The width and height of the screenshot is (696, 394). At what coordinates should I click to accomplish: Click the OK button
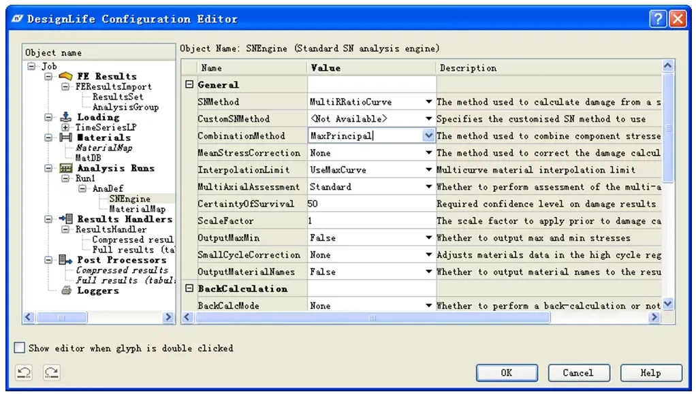pyautogui.click(x=507, y=373)
